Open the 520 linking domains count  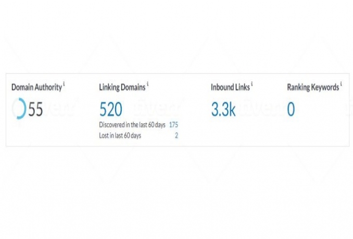click(110, 110)
